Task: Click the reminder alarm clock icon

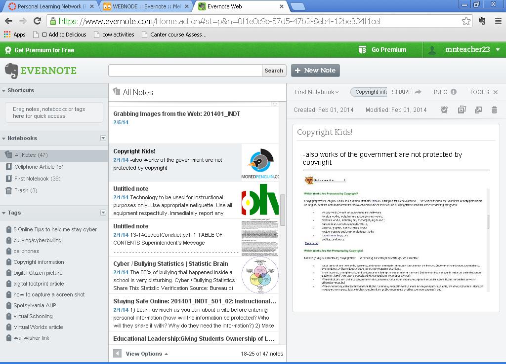Action: 444,110
